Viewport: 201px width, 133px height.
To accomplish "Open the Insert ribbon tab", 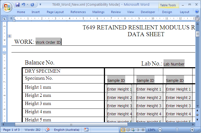I will (36, 12).
